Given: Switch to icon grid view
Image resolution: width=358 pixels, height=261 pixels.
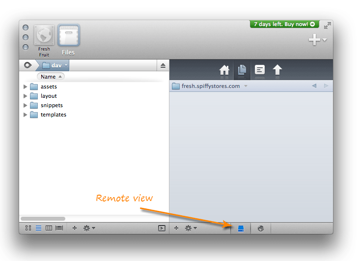Looking at the screenshot, I should pyautogui.click(x=28, y=228).
